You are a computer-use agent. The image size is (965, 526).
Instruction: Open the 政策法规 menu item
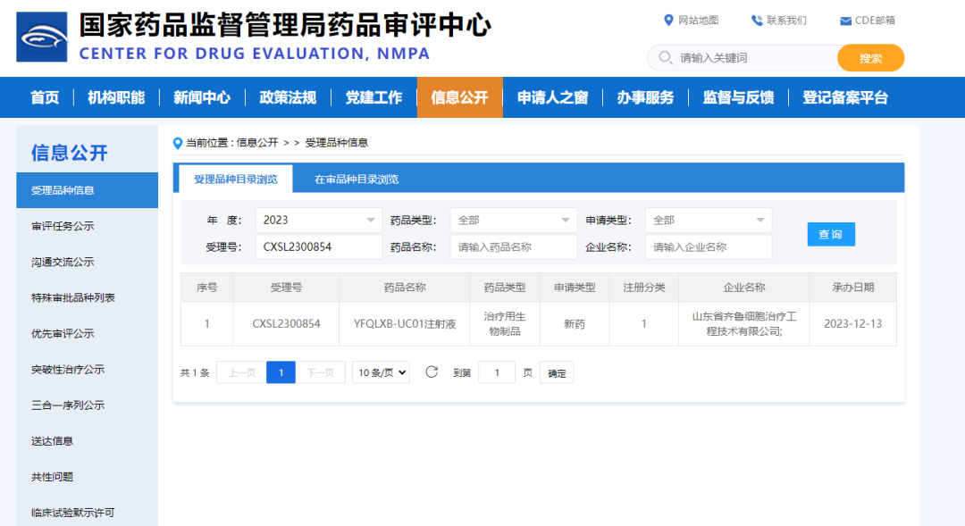[288, 97]
